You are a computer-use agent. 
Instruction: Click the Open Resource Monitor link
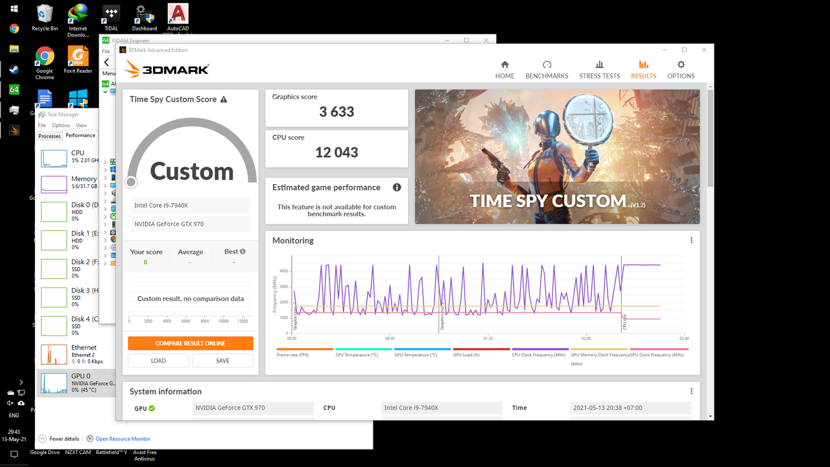tap(123, 438)
